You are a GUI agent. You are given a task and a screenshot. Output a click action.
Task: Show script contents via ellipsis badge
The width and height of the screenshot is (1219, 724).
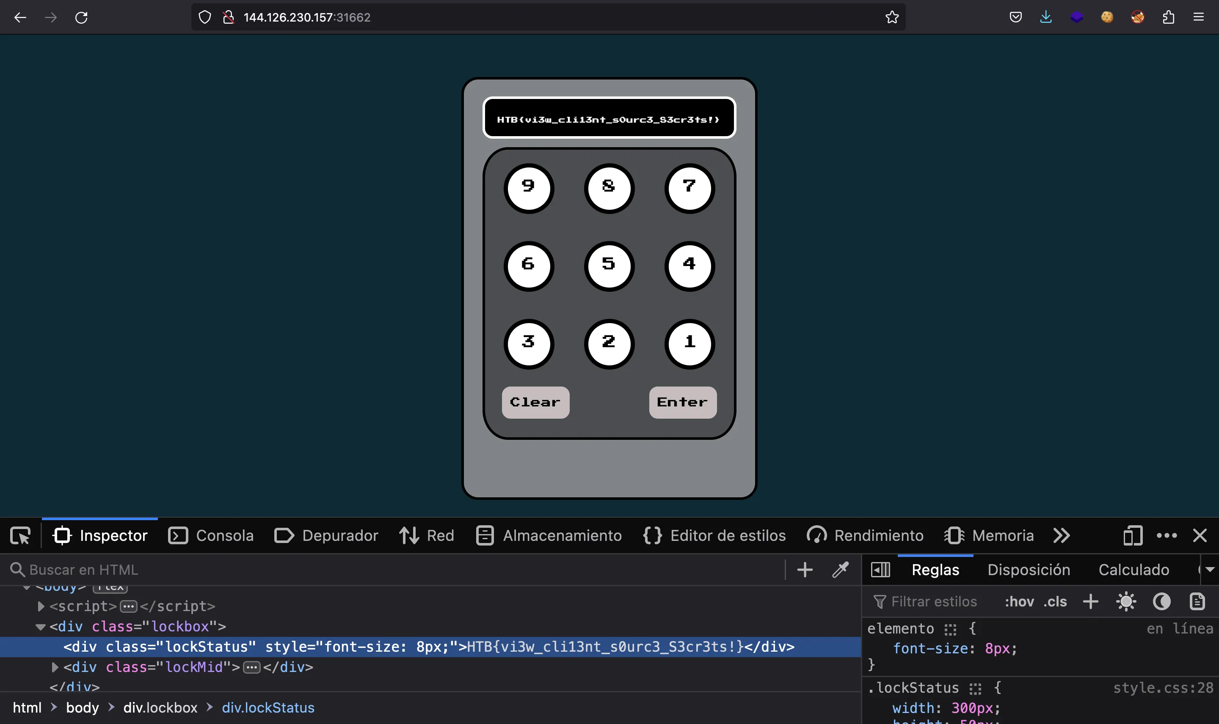128,606
